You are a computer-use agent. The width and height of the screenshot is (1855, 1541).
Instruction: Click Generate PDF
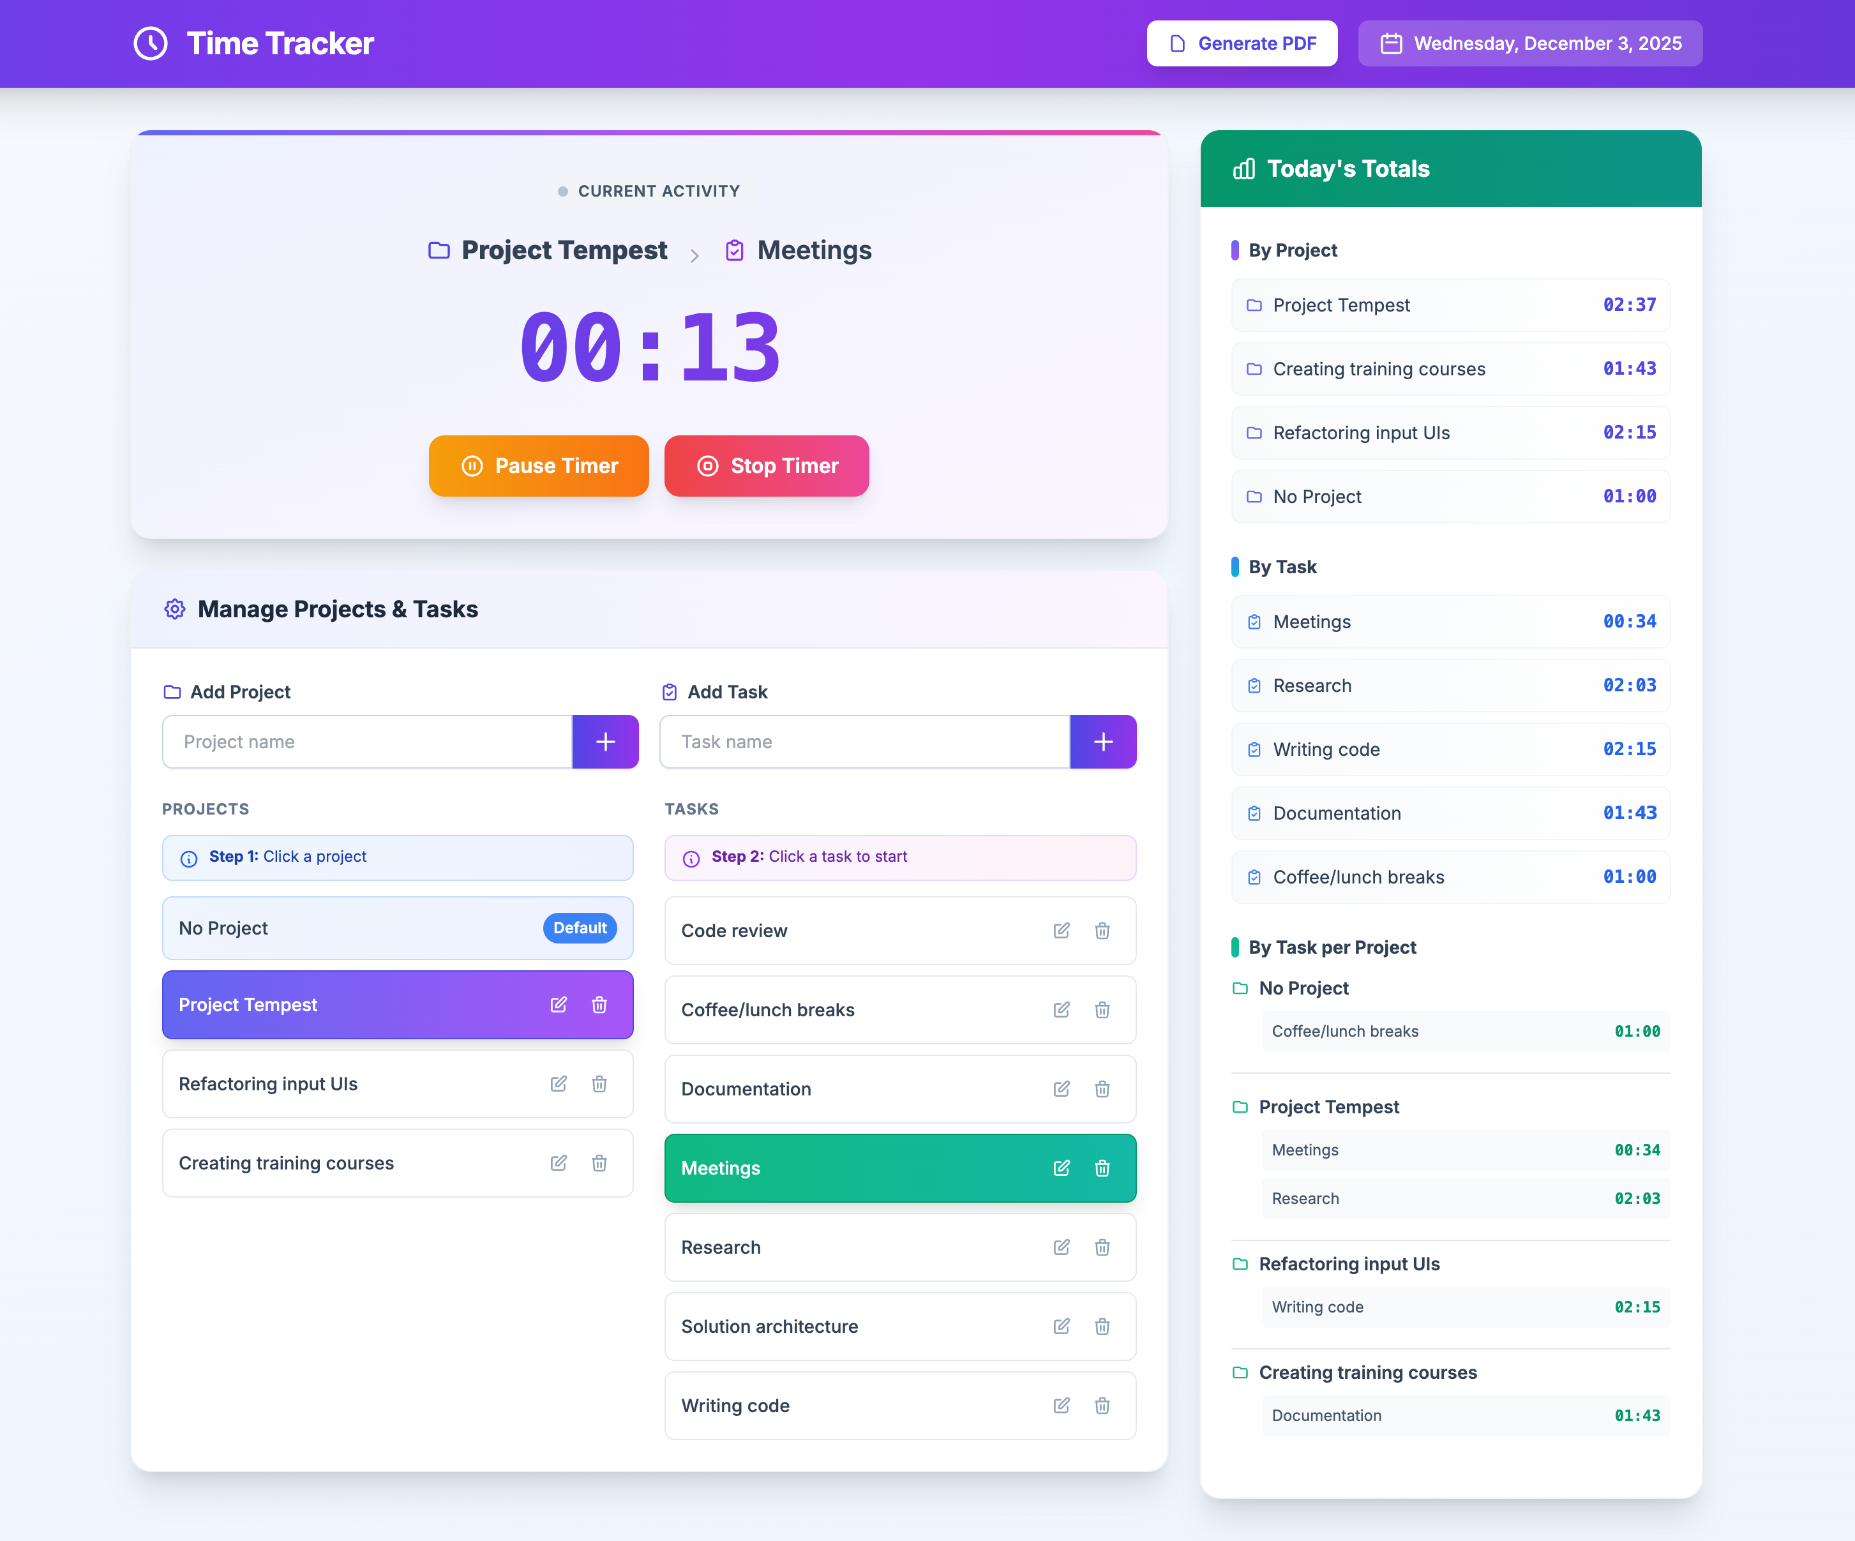click(x=1241, y=42)
